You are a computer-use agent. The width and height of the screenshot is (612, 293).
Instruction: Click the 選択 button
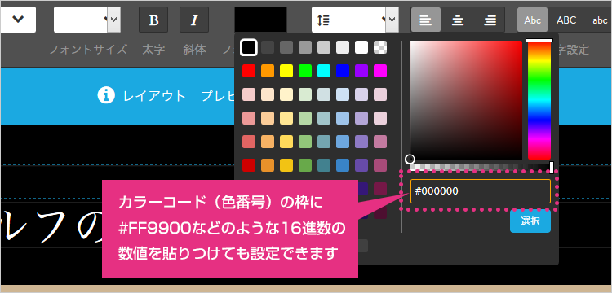(x=530, y=221)
